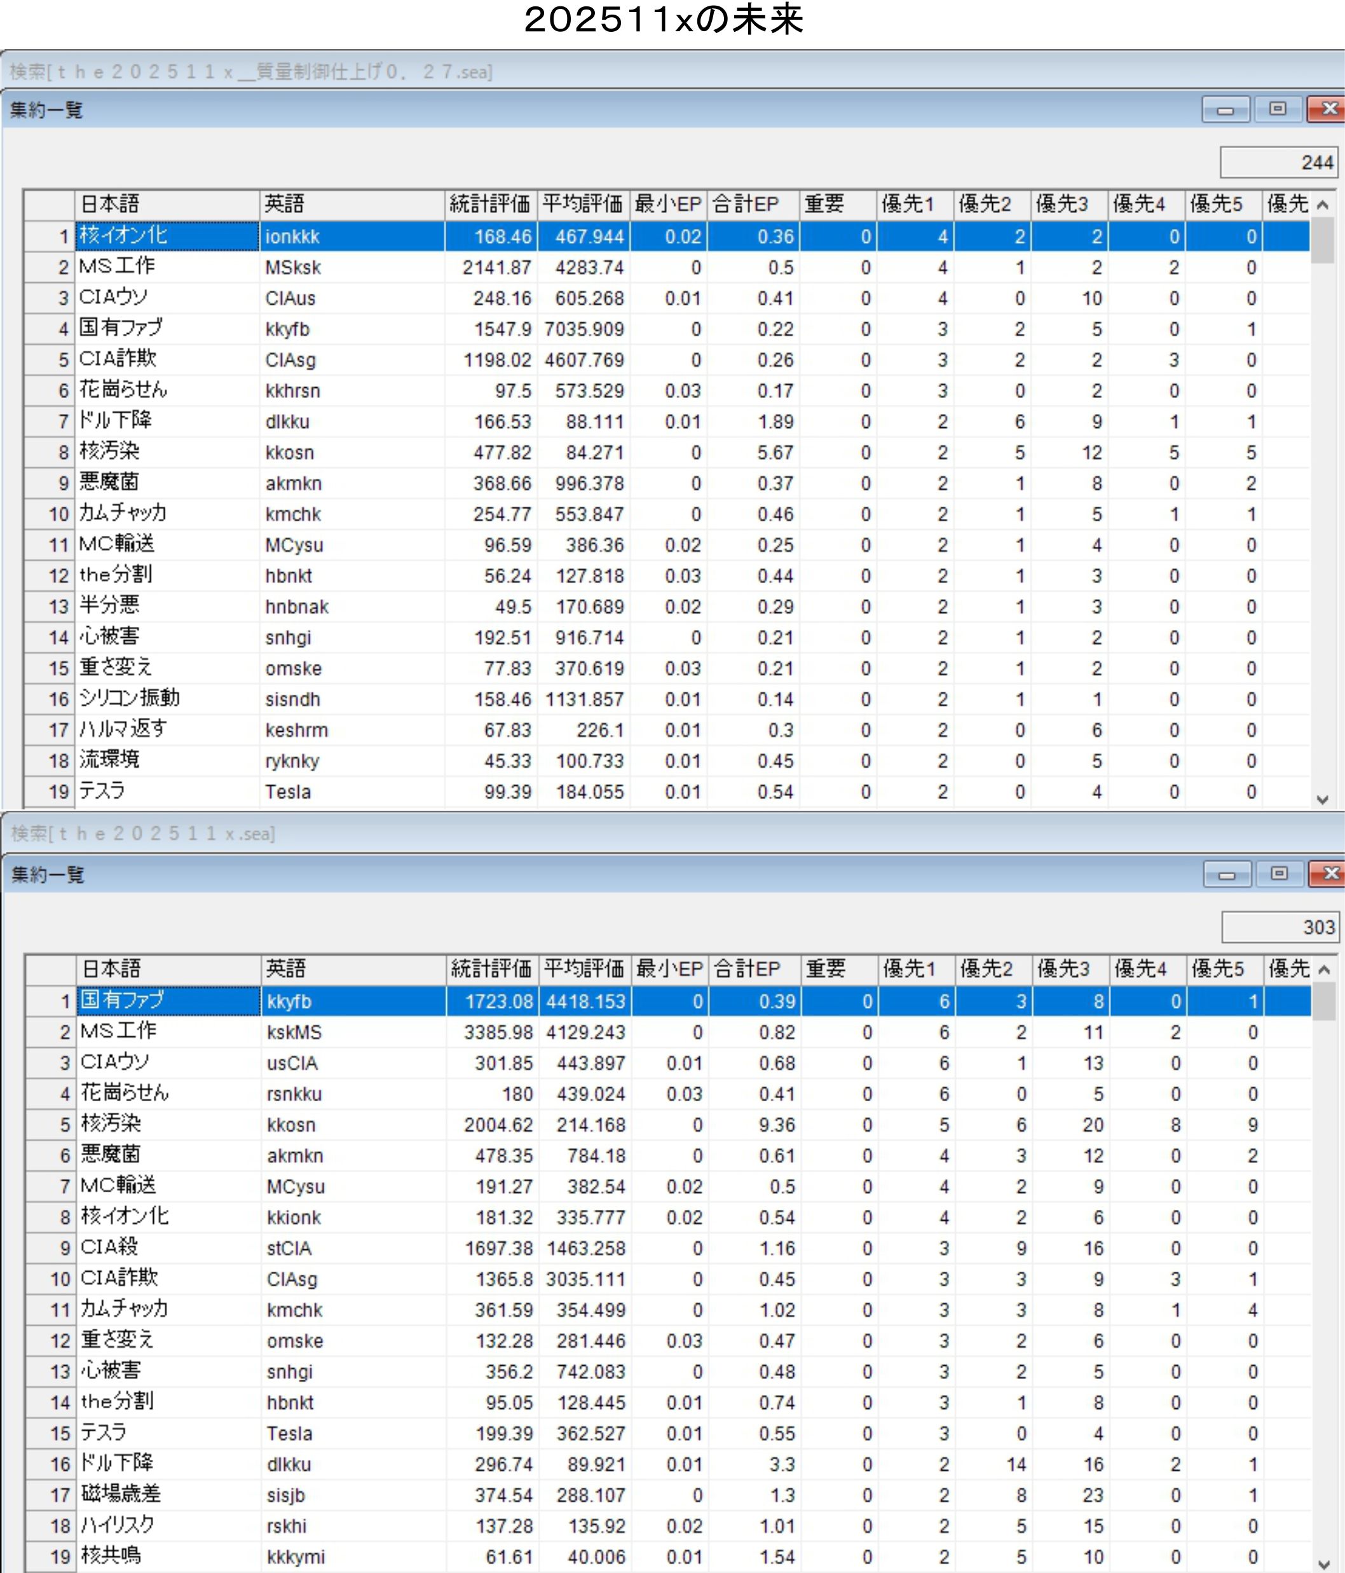Click value 784.18 in lower table

coord(585,1155)
